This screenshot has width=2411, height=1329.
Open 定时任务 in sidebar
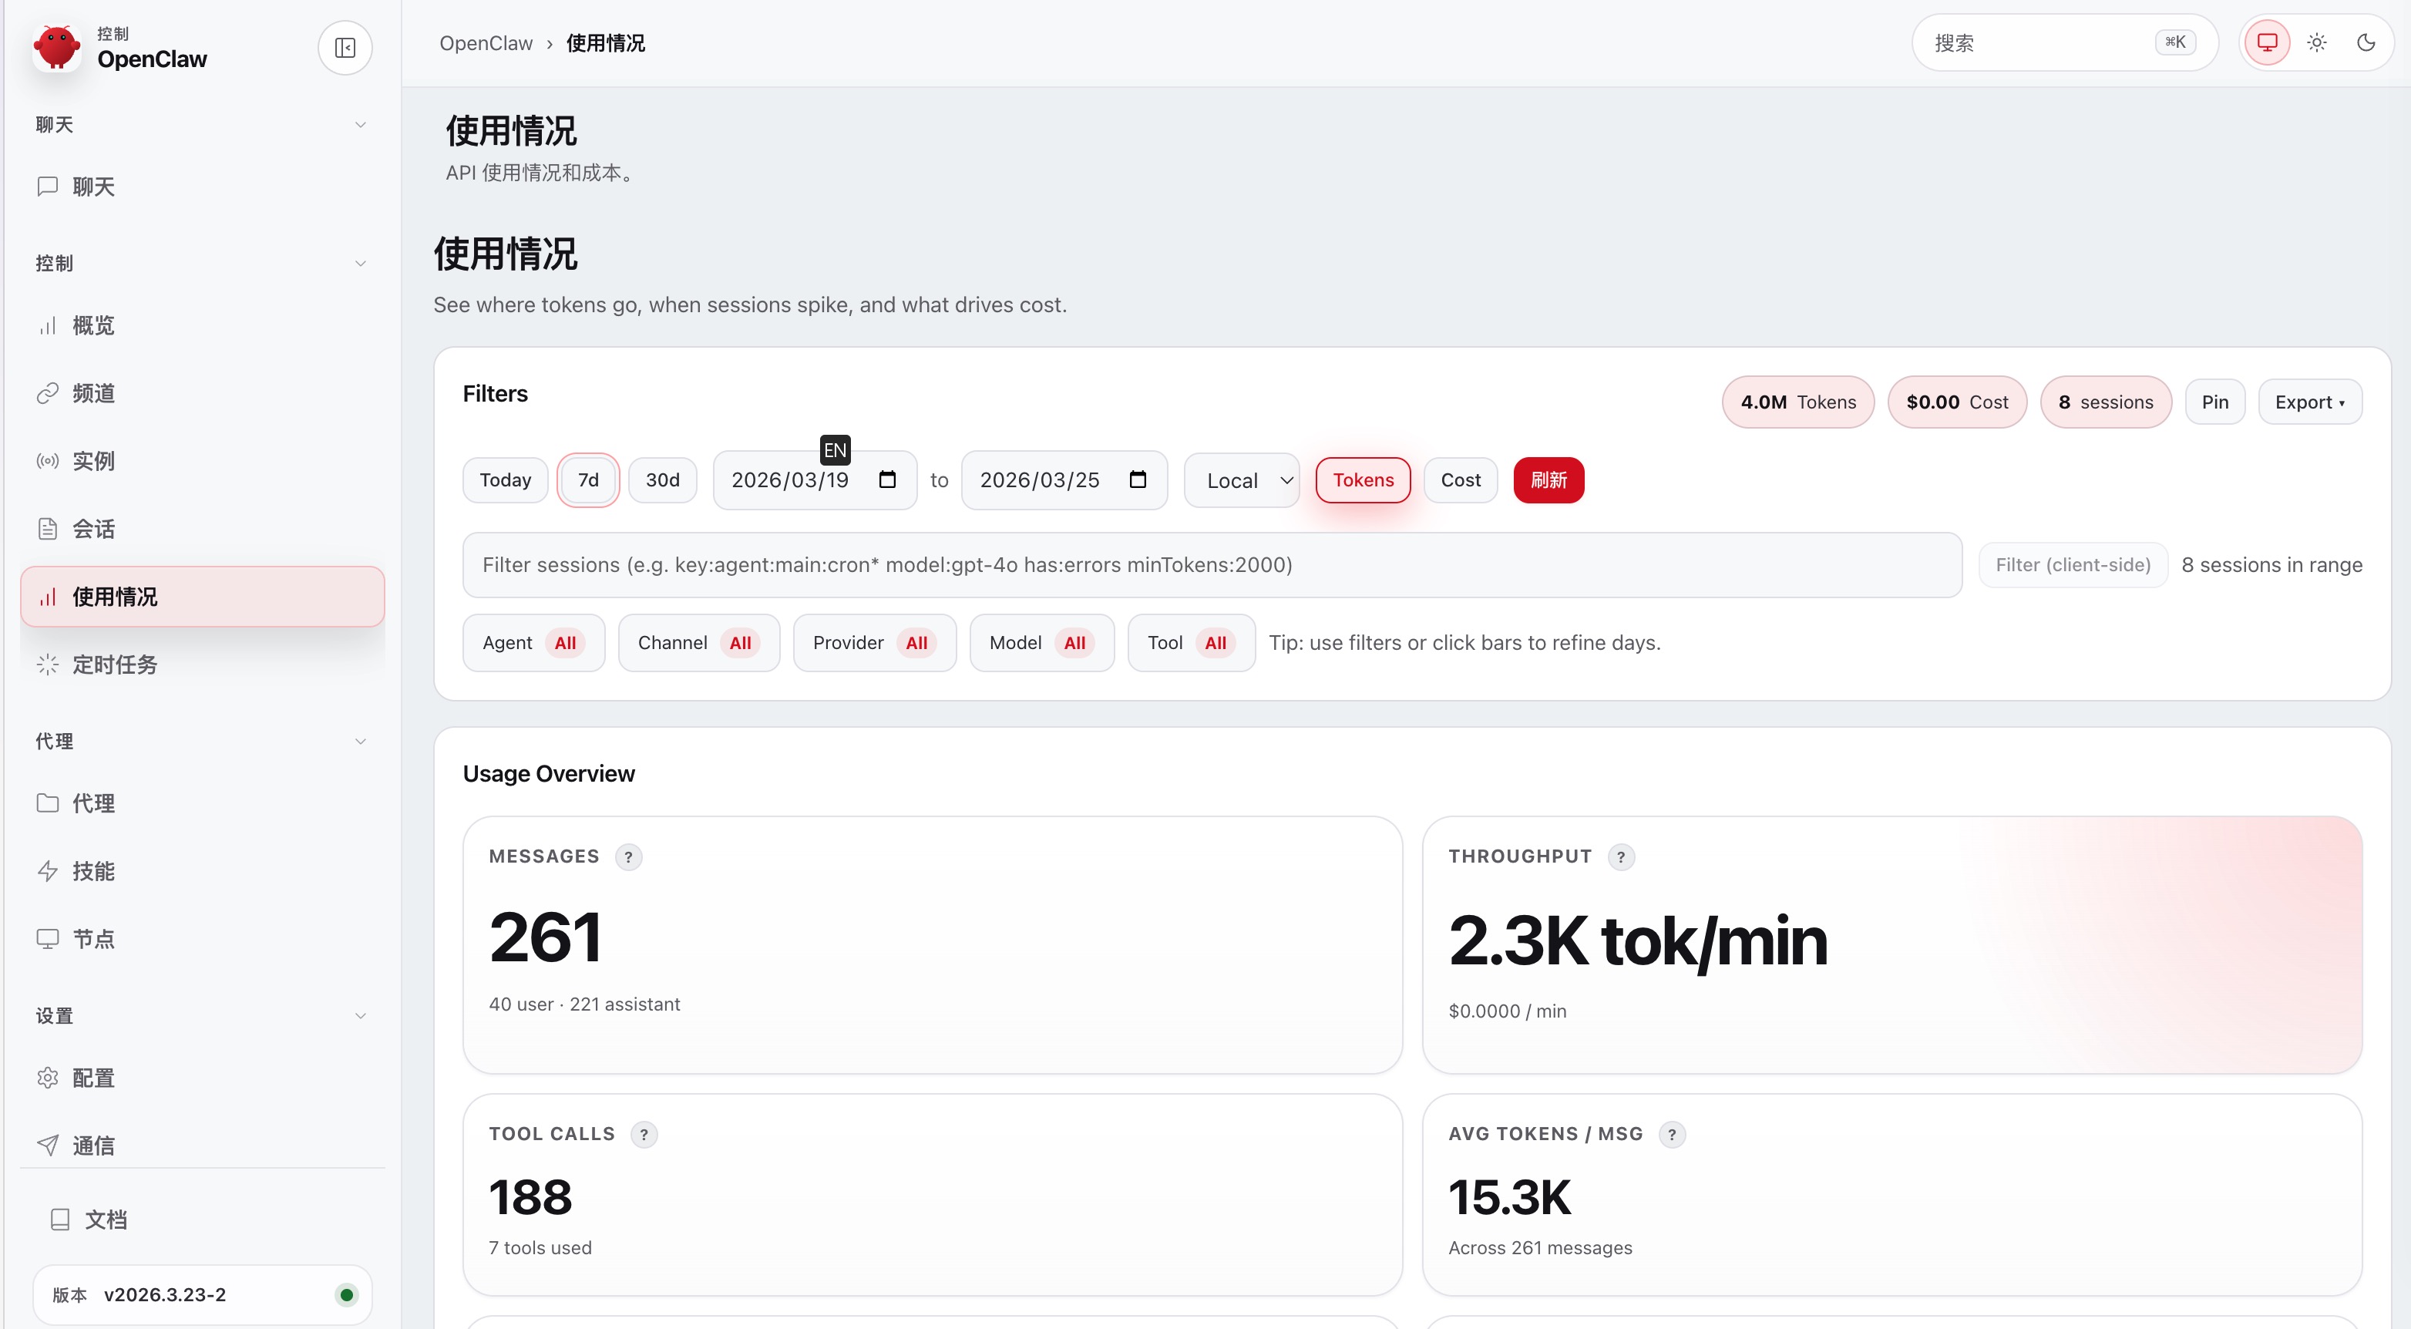point(114,664)
